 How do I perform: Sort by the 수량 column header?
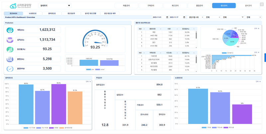(x=169, y=29)
